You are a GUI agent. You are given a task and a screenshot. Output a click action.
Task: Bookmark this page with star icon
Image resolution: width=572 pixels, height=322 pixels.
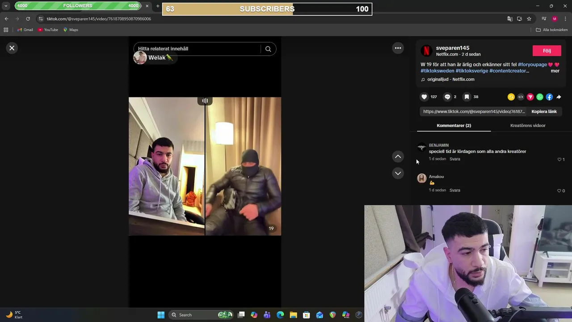pyautogui.click(x=529, y=19)
